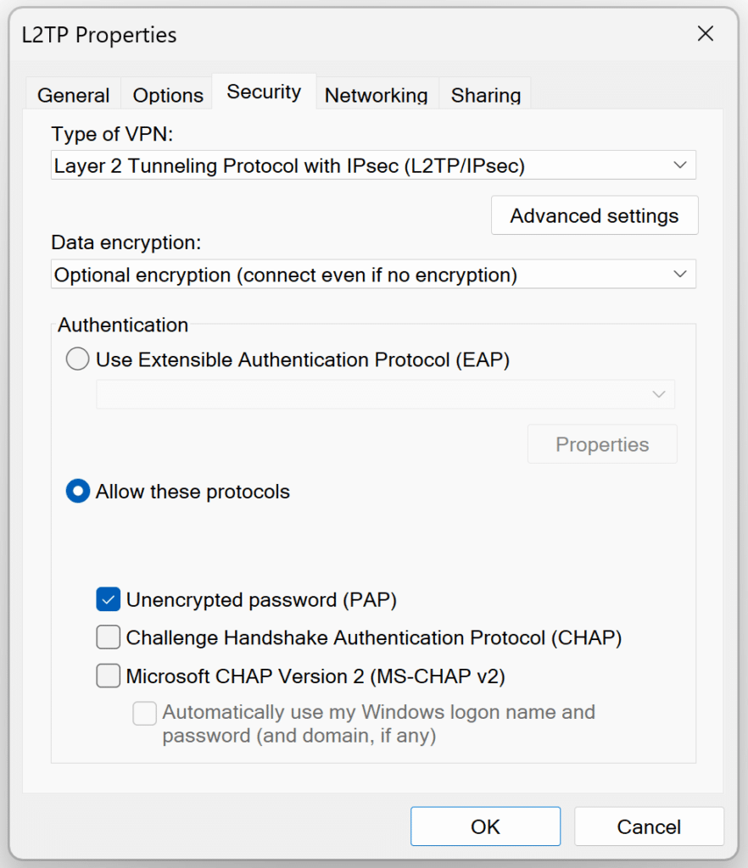Viewport: 748px width, 868px height.
Task: Uncheck Unencrypted password (PAP)
Action: pos(108,599)
